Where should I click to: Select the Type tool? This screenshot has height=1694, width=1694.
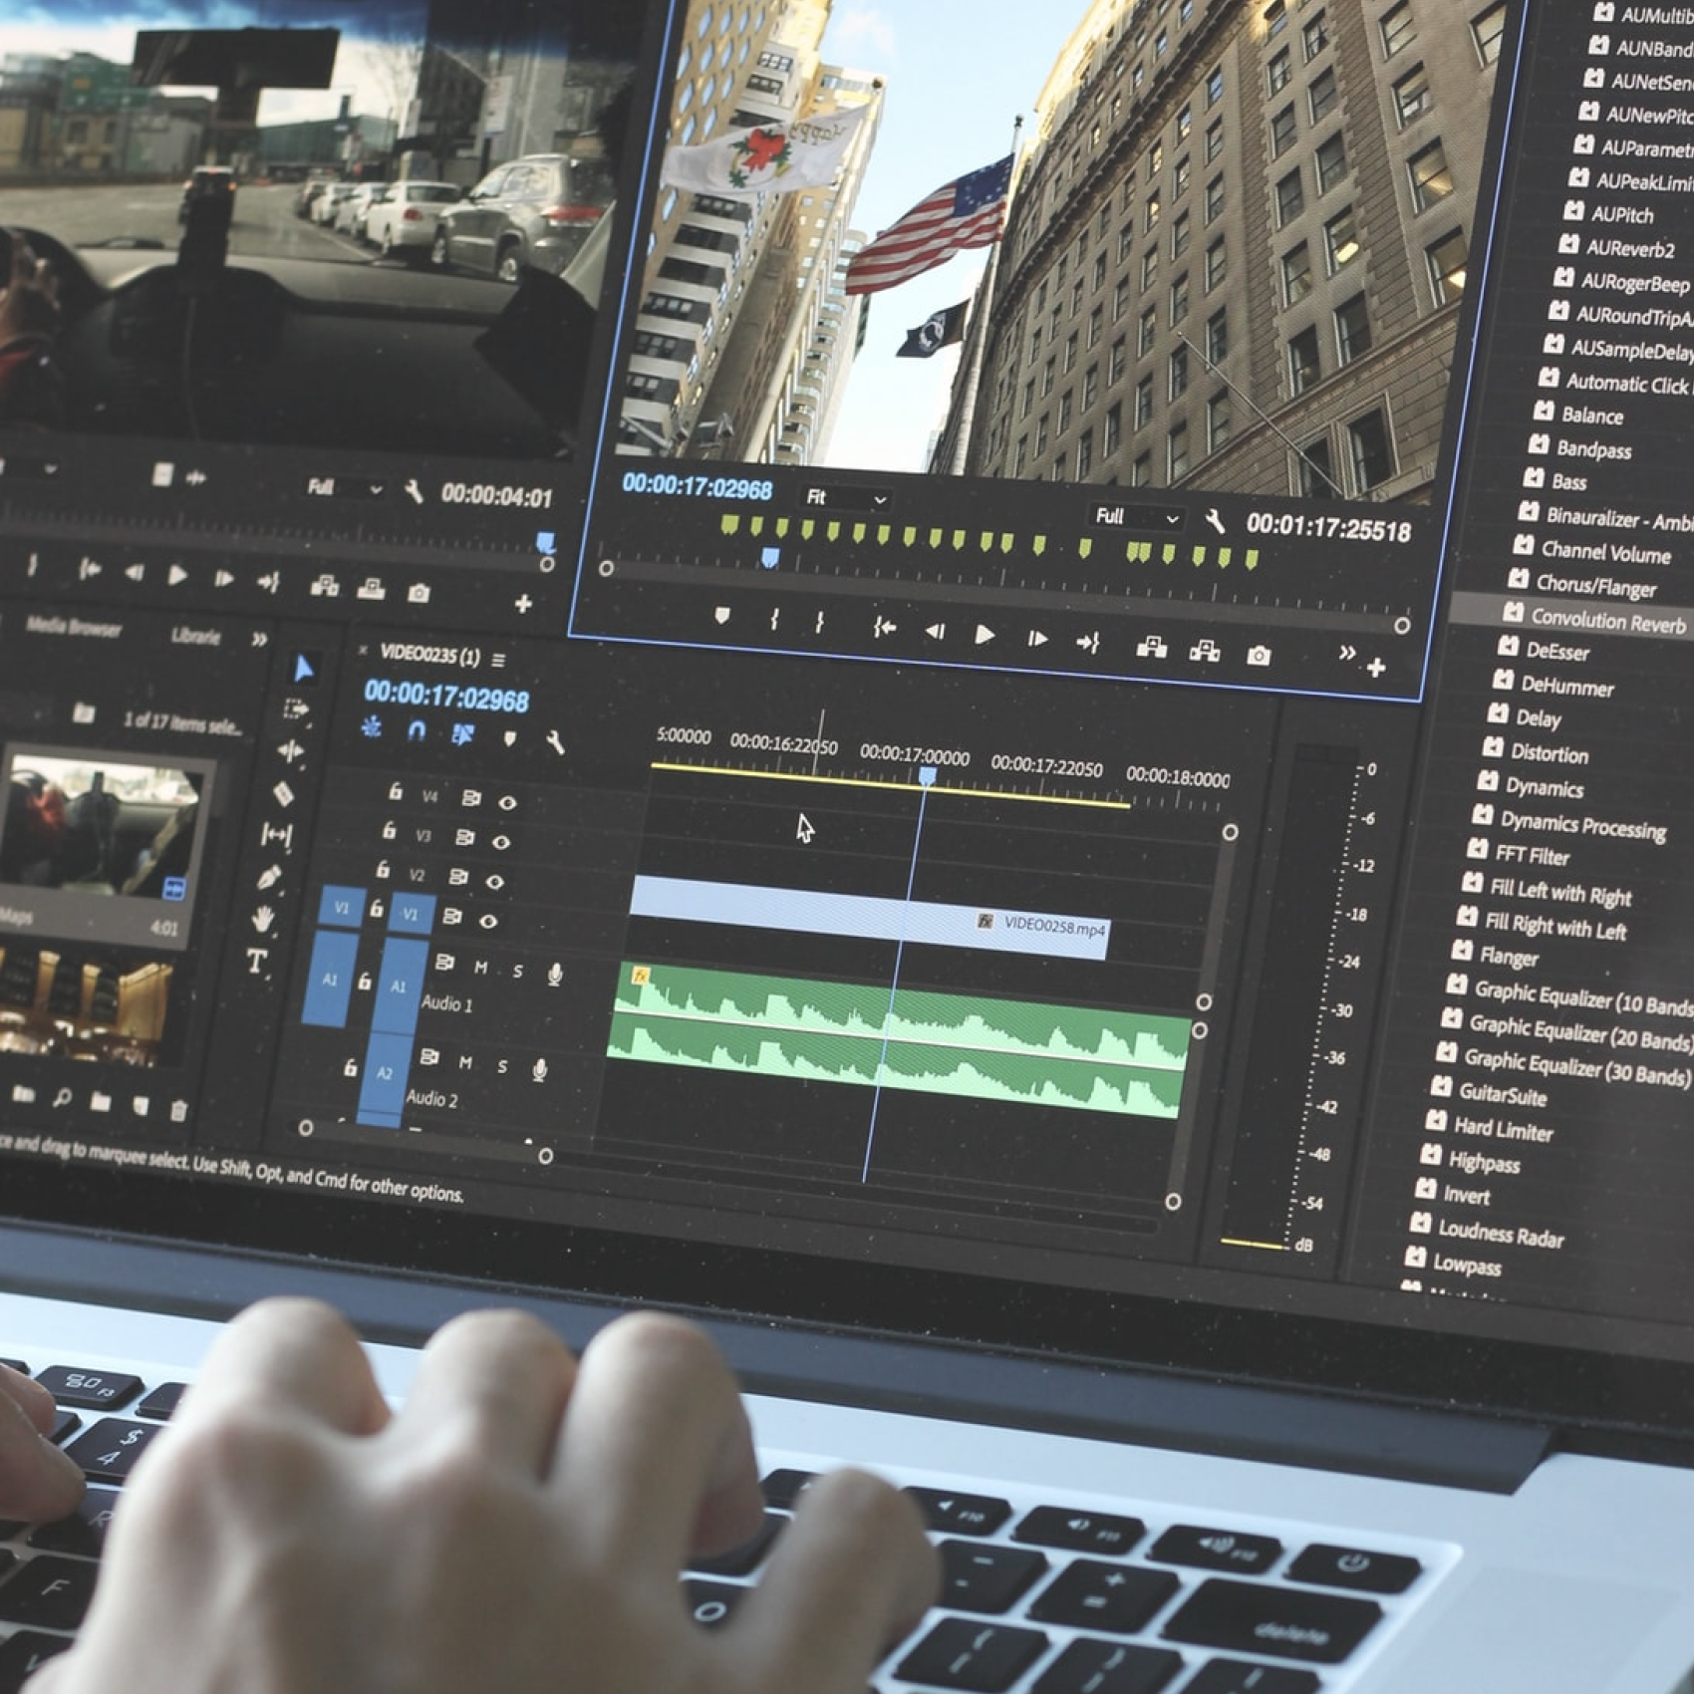[x=256, y=962]
